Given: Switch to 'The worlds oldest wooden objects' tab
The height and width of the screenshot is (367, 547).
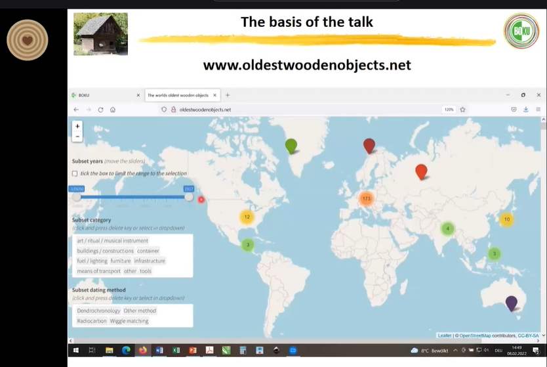Looking at the screenshot, I should pos(178,95).
